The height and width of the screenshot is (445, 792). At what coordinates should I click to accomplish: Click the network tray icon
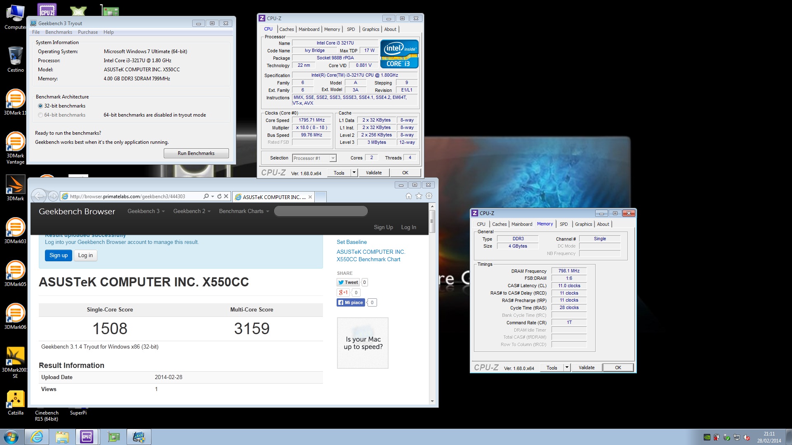click(736, 438)
